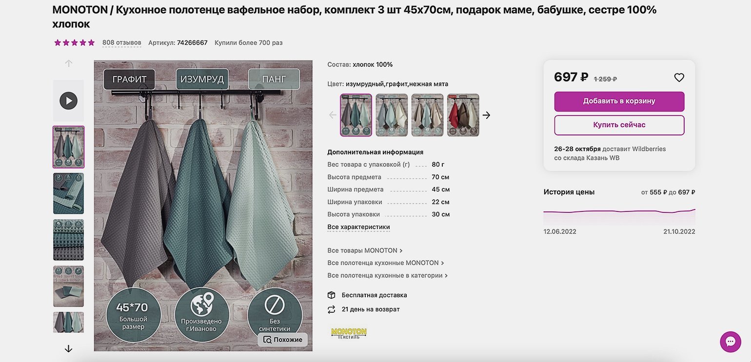Image resolution: width=751 pixels, height=362 pixels.
Task: Select the red and brown towel color set
Action: (463, 115)
